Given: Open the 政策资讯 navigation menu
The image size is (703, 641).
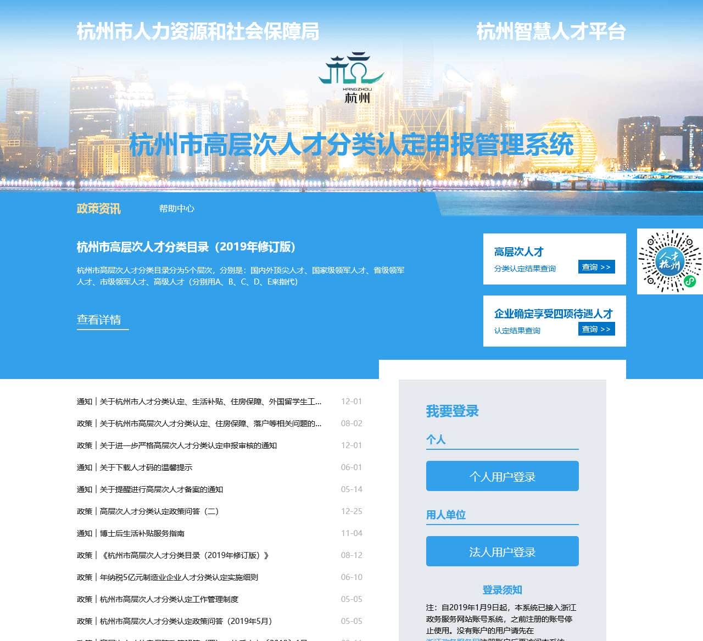Looking at the screenshot, I should point(98,209).
